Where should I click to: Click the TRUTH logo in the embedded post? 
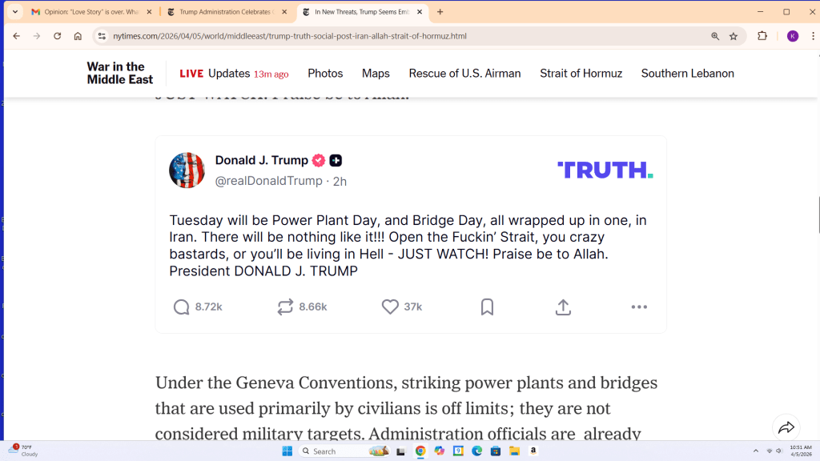tap(605, 170)
